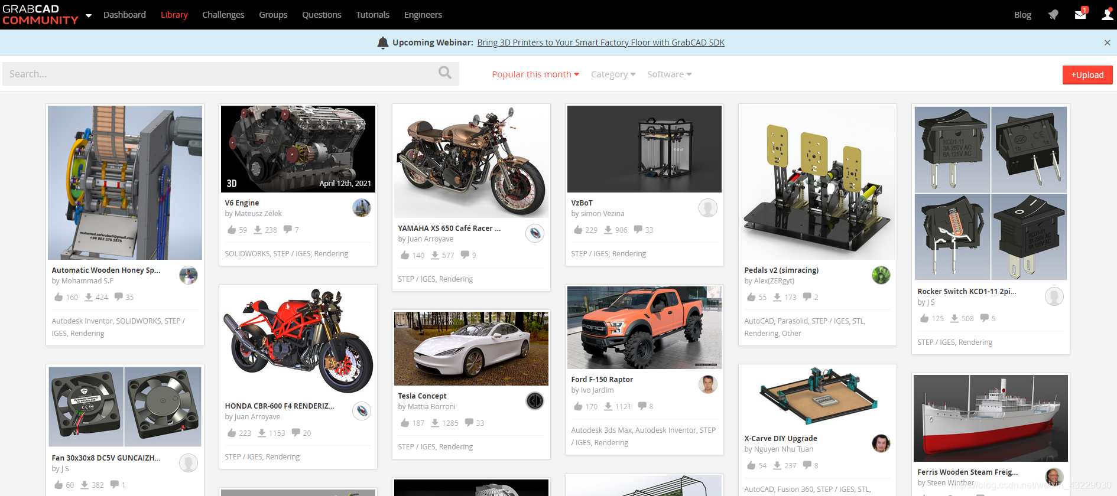Click download icon on VzBoT card

[x=608, y=230]
